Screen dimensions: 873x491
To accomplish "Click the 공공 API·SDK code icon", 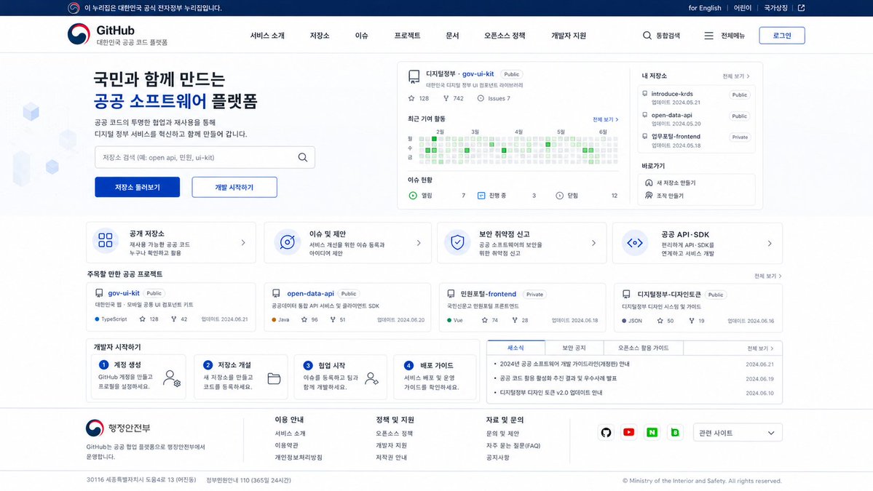I will click(x=635, y=243).
